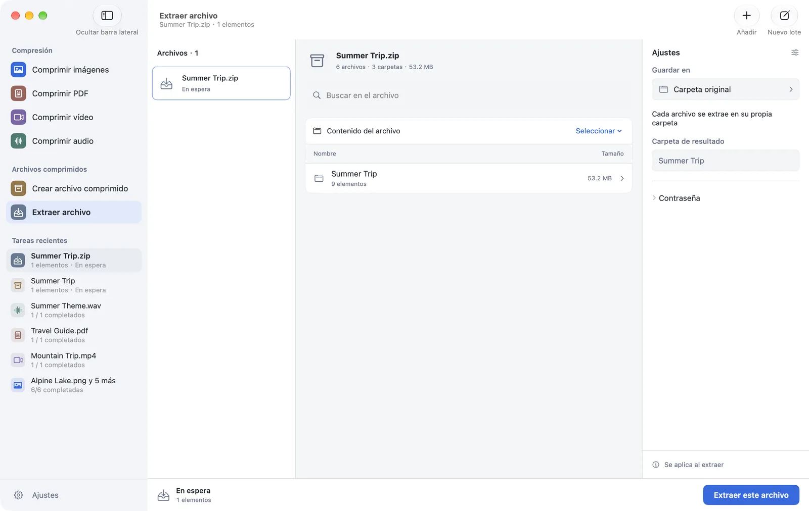Open recent task Travel Guide.pdf

pyautogui.click(x=74, y=335)
